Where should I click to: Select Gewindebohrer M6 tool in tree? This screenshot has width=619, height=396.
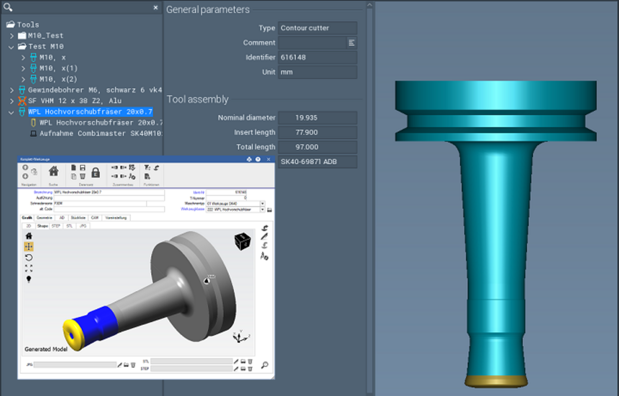(x=94, y=90)
